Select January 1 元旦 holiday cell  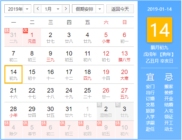(x=32, y=37)
